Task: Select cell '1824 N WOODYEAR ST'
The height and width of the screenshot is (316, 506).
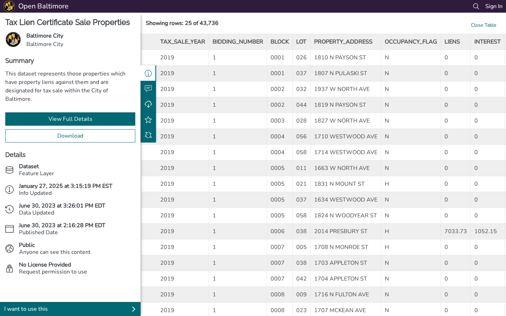Action: point(345,216)
